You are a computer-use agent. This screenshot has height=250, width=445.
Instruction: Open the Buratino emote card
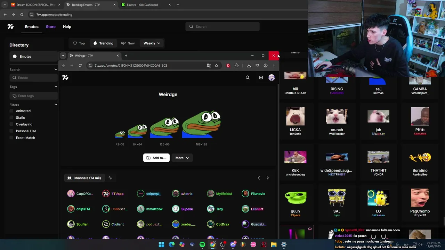[420, 162]
